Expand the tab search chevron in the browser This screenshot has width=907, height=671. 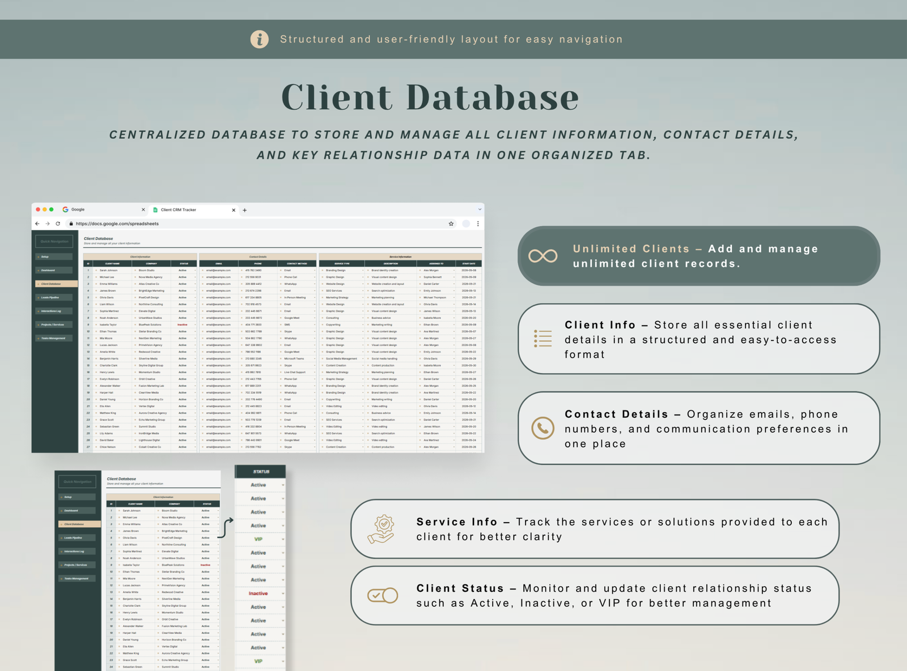point(480,210)
